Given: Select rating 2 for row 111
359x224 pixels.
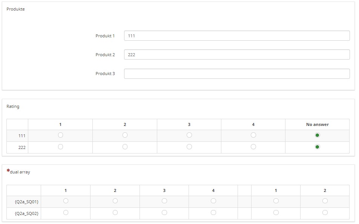Looking at the screenshot, I should click(125, 135).
